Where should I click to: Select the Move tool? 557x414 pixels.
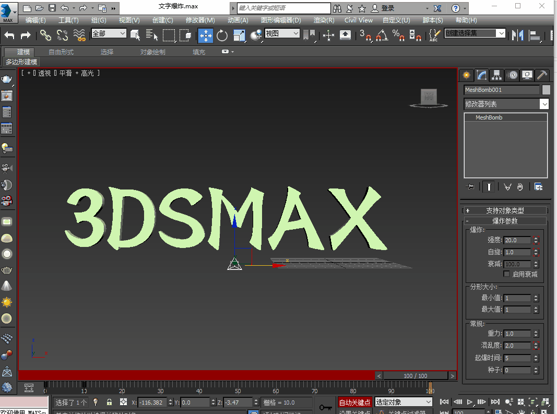tap(206, 35)
